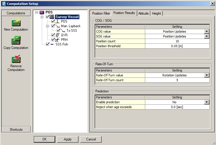Toggle the SSS Fish checkbox
The height and width of the screenshot is (145, 216).
48,44
